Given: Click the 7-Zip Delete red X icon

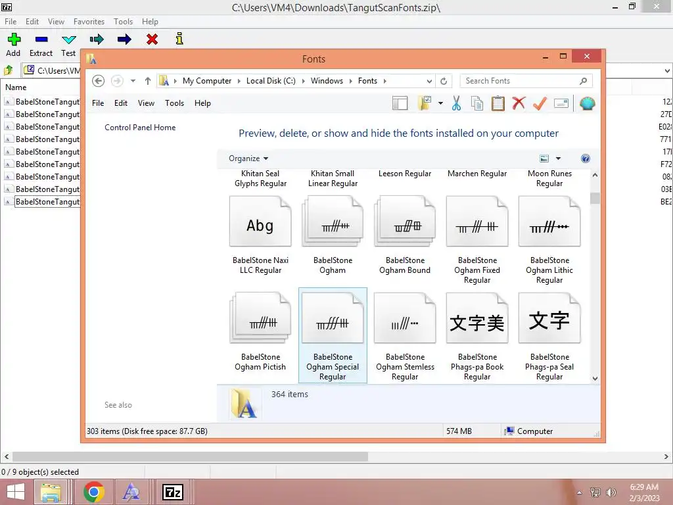Looking at the screenshot, I should click(152, 39).
